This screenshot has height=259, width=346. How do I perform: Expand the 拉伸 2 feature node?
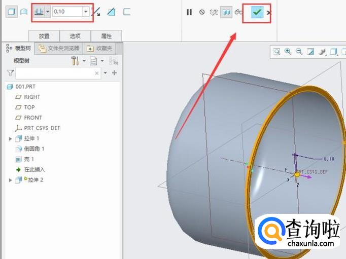pos(10,180)
